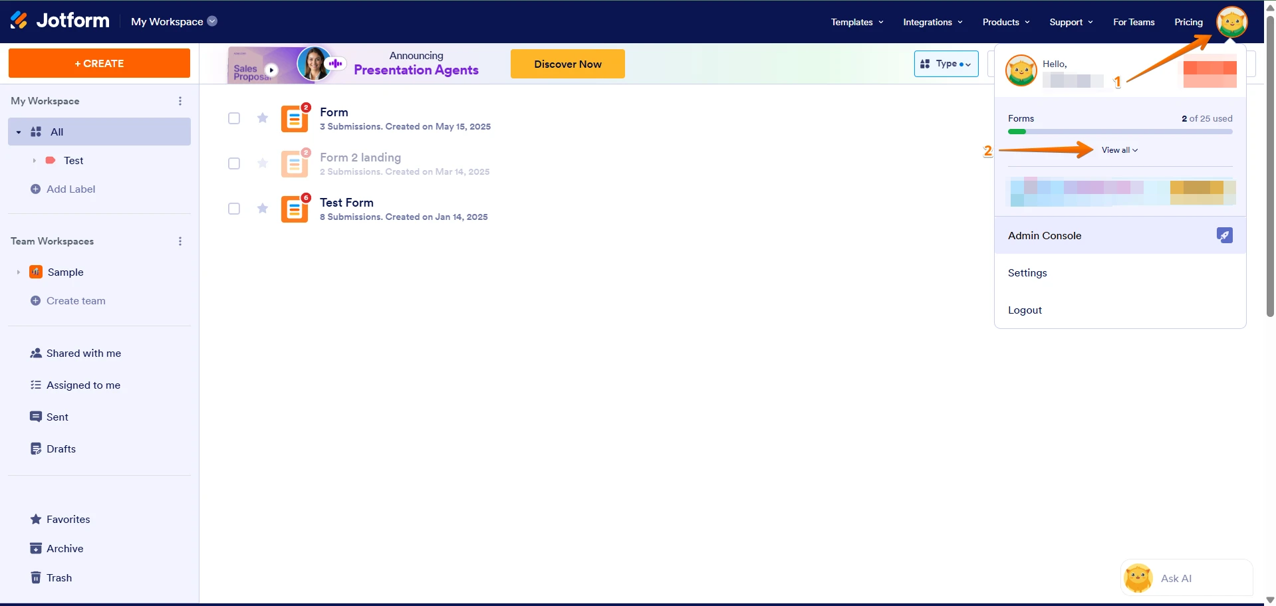Image resolution: width=1276 pixels, height=606 pixels.
Task: Open the Templates menu
Action: (856, 22)
